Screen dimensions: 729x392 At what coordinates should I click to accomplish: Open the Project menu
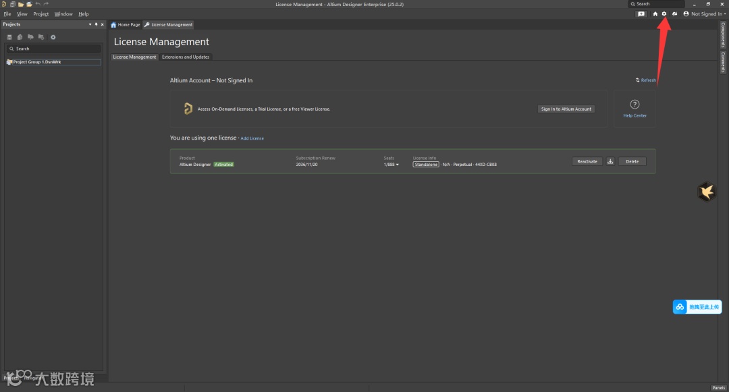41,14
